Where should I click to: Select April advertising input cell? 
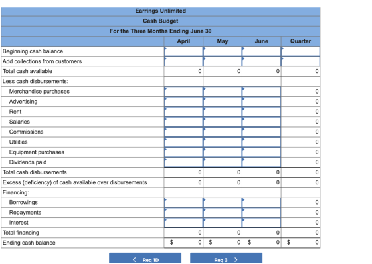183,102
